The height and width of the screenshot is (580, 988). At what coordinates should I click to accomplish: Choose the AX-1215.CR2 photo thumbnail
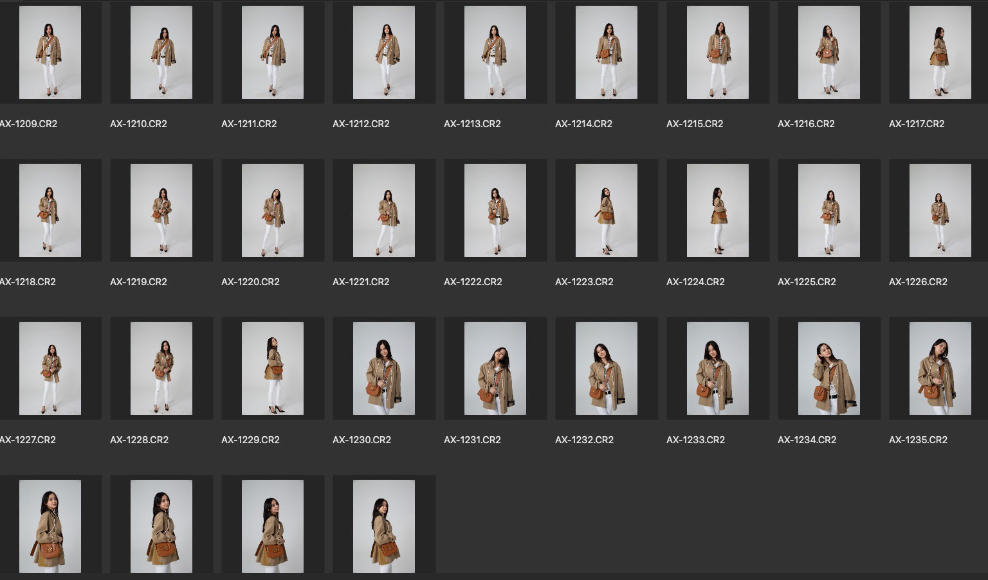click(x=718, y=53)
